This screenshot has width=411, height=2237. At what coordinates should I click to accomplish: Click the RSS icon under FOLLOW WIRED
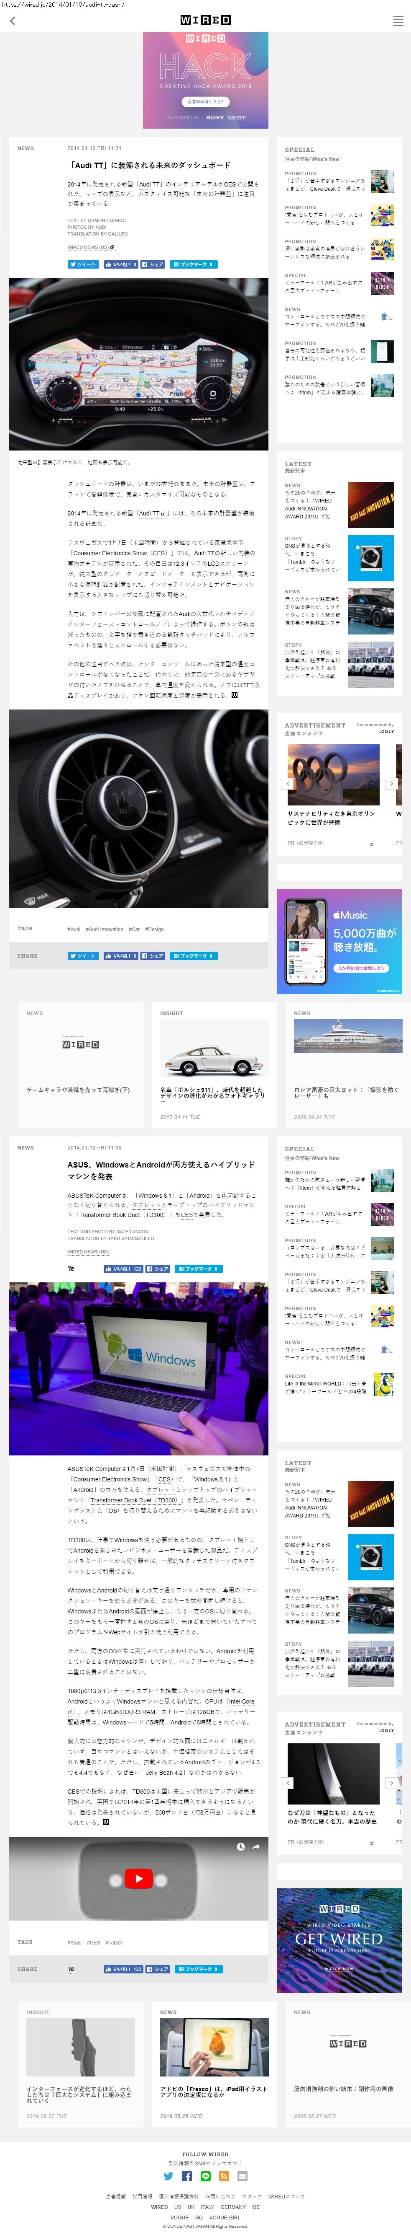pos(224,2176)
